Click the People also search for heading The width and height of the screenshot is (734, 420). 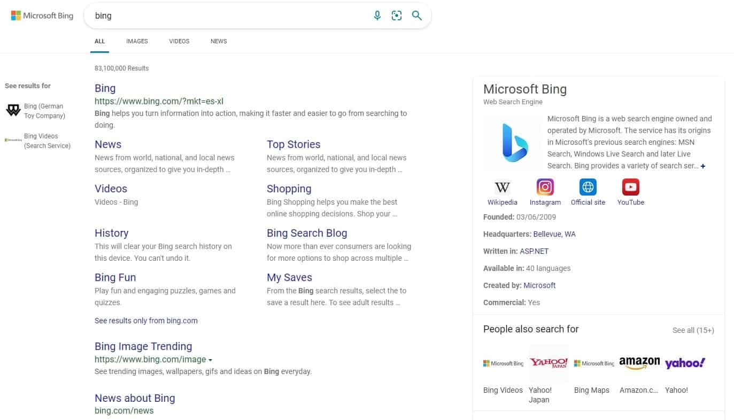531,329
